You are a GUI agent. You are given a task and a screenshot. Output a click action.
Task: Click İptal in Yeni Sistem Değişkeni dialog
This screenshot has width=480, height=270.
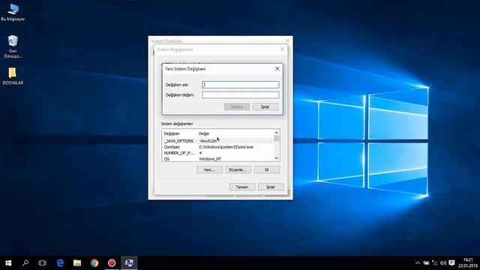pos(265,106)
